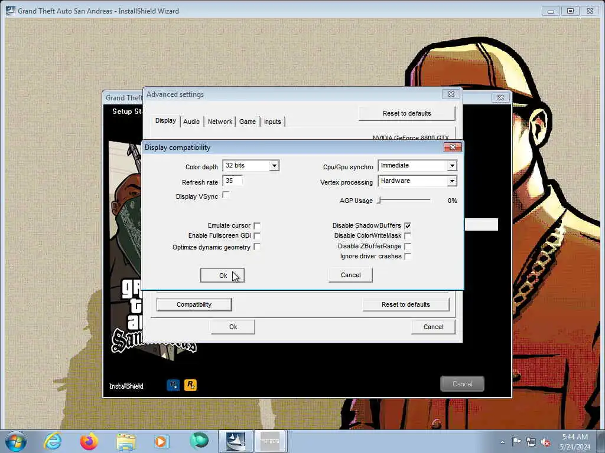Open Windows Explorer folder icon
The height and width of the screenshot is (453, 605).
point(126,442)
